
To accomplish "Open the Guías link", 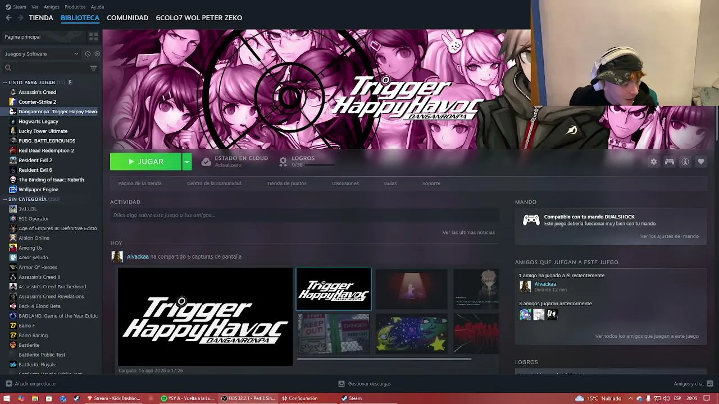I will pyautogui.click(x=390, y=183).
